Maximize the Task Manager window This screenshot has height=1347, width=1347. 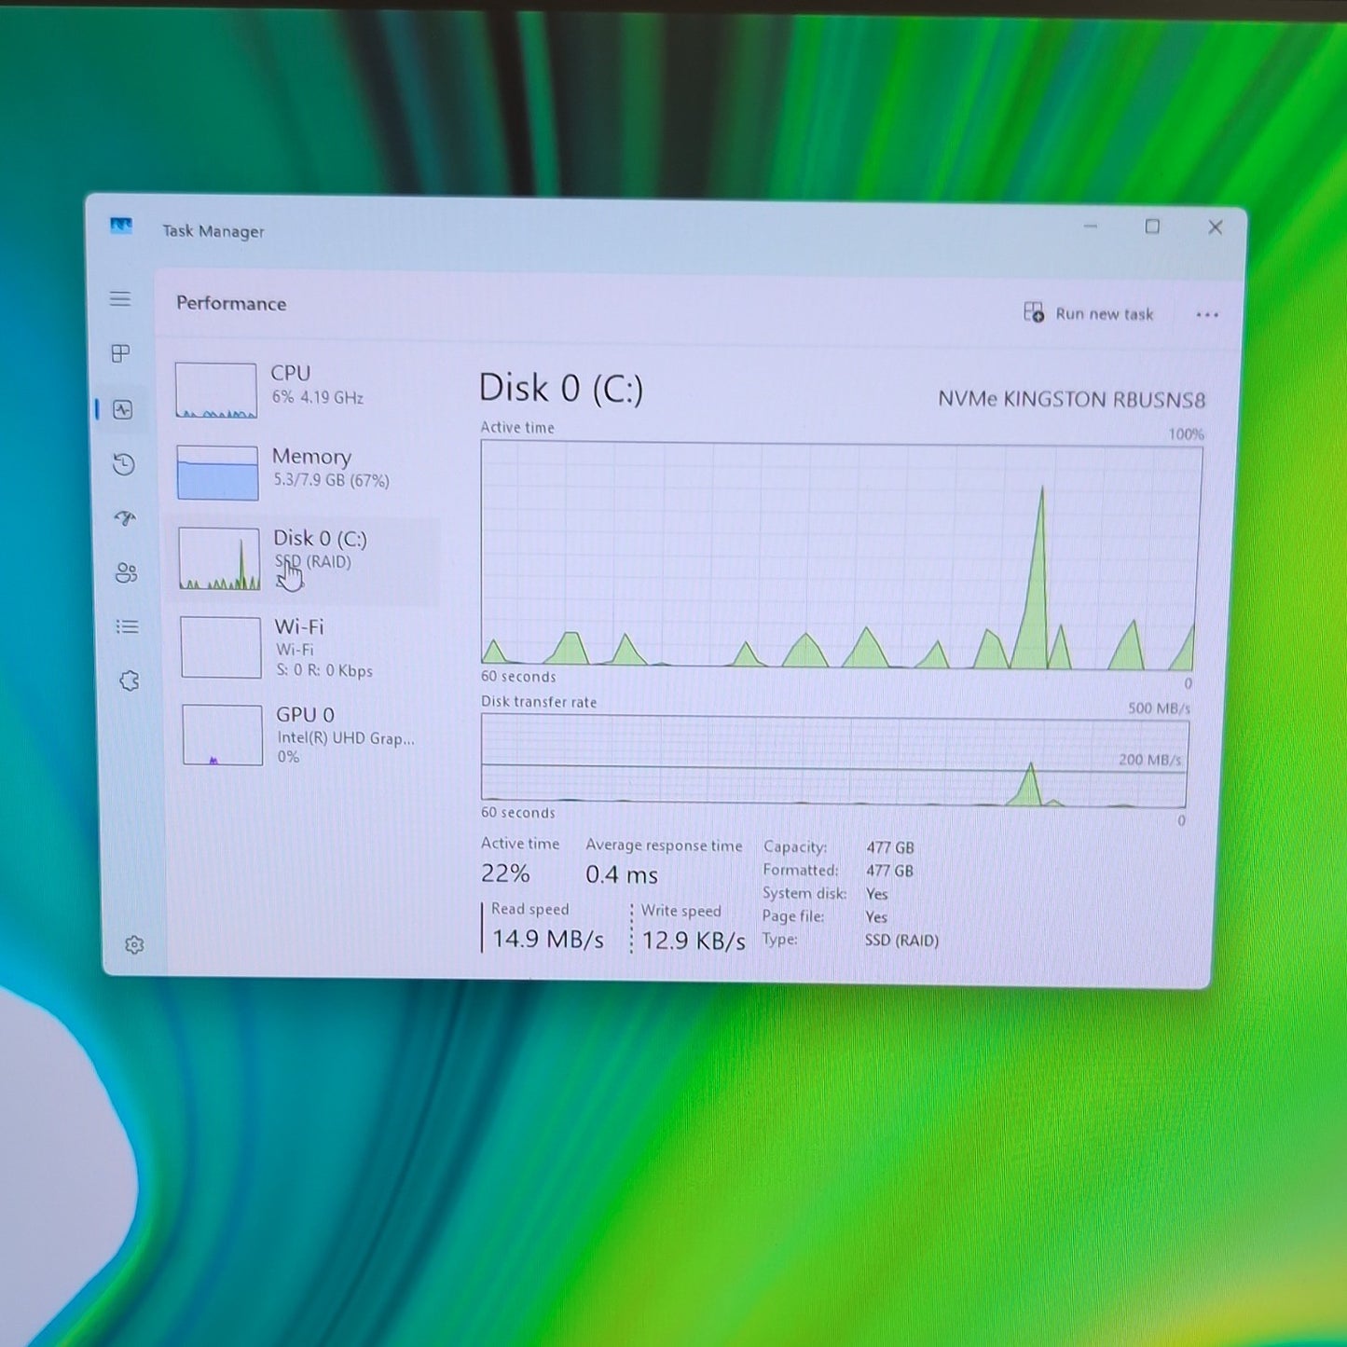[1152, 227]
